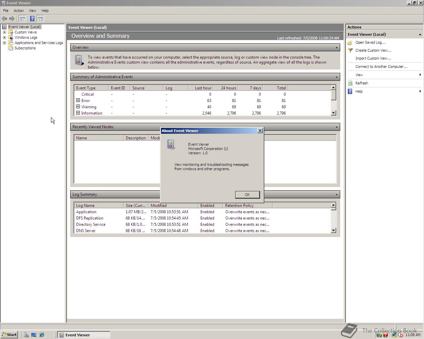Click the Custom Views folder icon
The image size is (424, 339).
pos(11,32)
